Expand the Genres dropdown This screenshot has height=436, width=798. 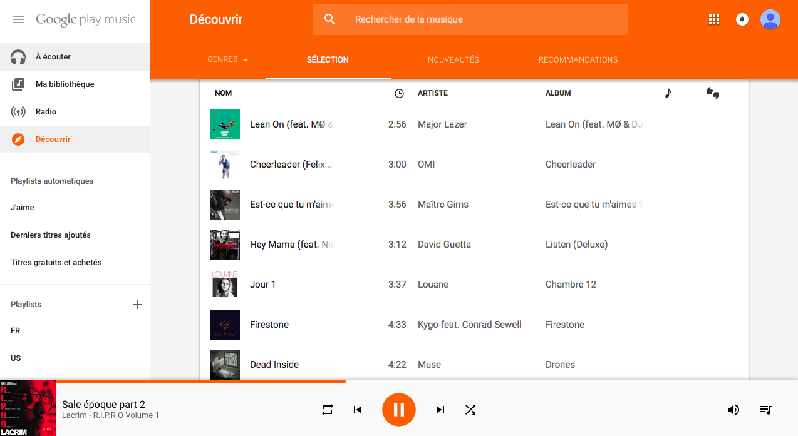pyautogui.click(x=228, y=60)
